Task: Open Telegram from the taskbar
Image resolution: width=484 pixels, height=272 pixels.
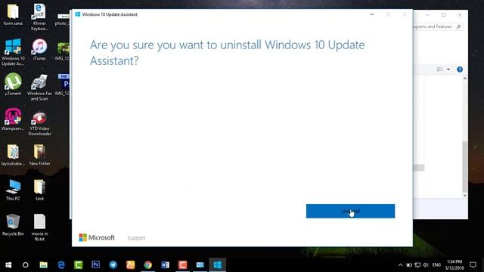Action: [x=113, y=265]
